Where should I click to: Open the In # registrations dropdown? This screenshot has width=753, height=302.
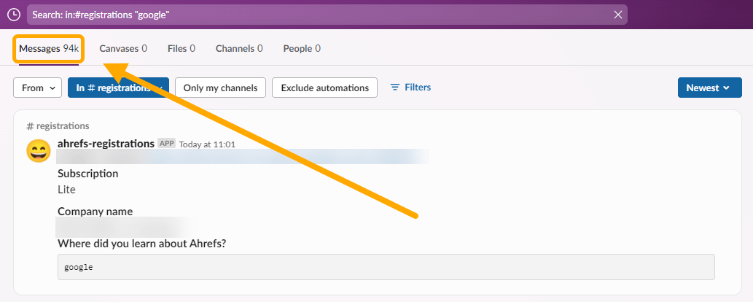point(118,88)
